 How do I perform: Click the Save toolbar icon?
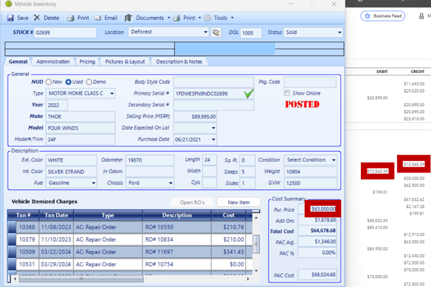tap(11, 18)
